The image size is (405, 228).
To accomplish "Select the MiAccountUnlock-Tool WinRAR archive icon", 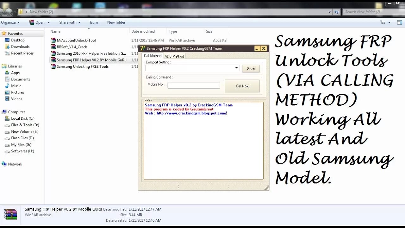I will coord(53,40).
